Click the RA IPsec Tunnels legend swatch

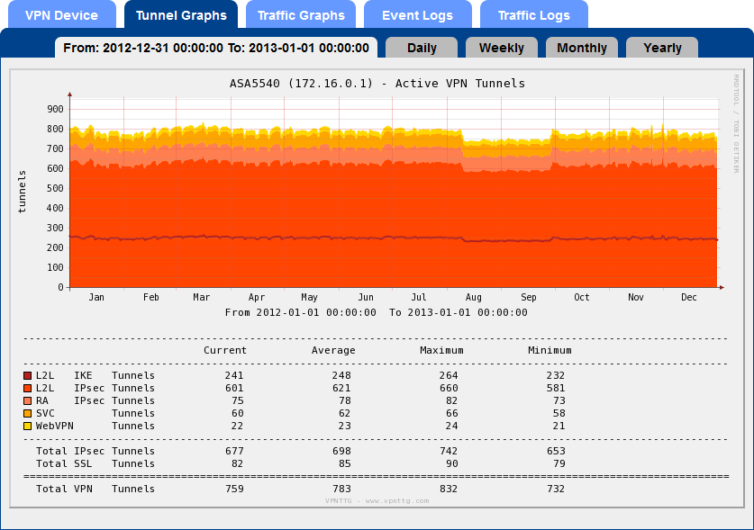click(28, 400)
